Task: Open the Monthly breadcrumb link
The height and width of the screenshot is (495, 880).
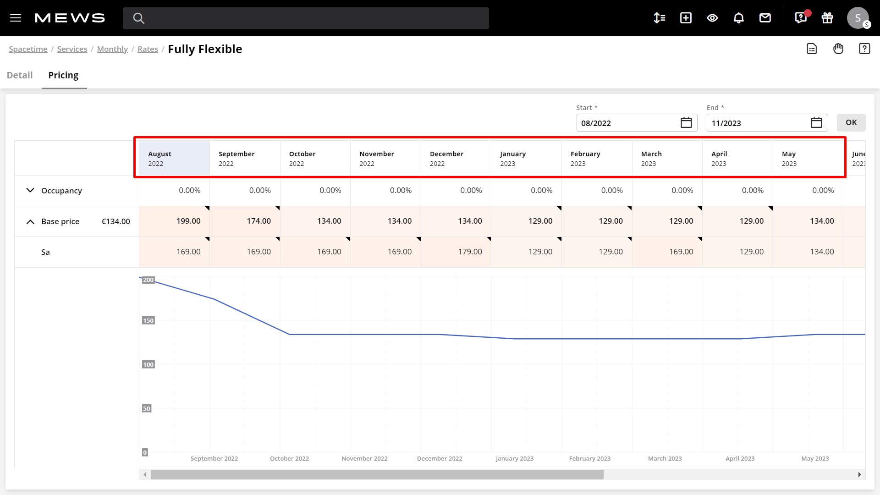Action: 112,49
